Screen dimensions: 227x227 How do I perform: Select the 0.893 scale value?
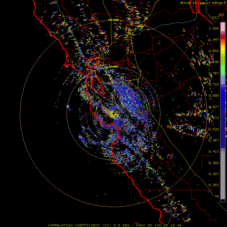[x=214, y=51]
